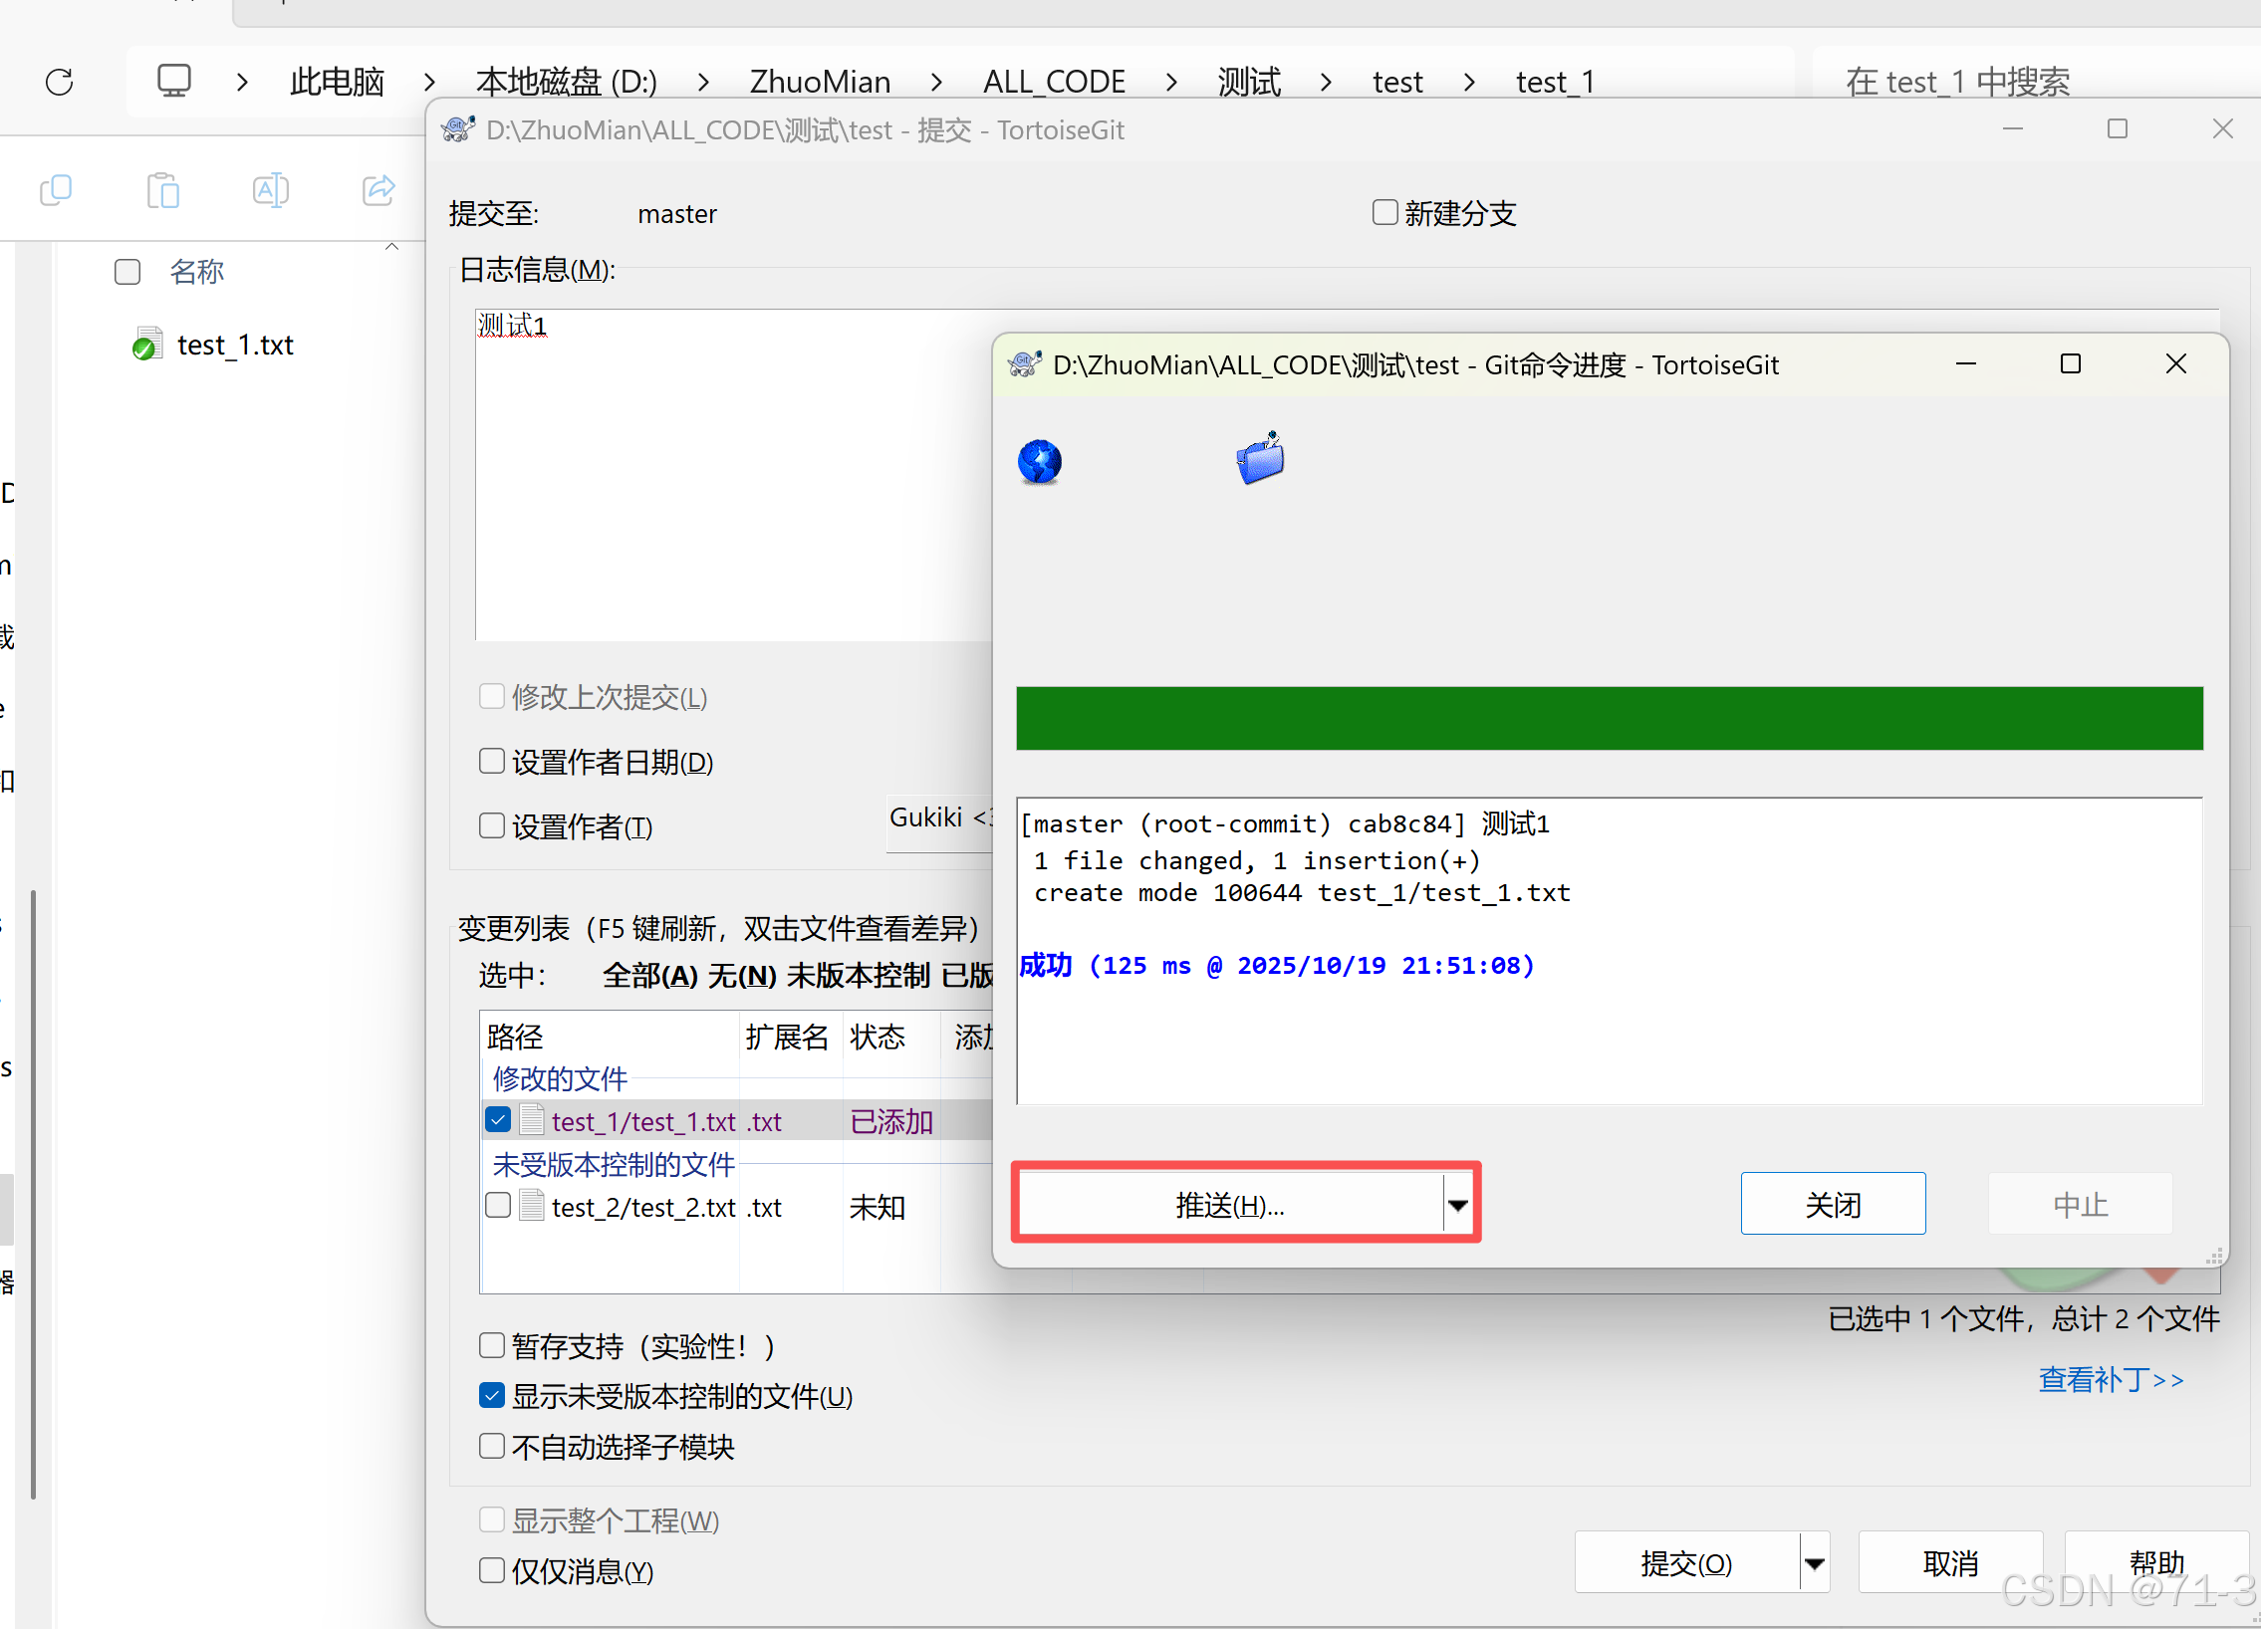Click the 关闭 button in progress dialog

[x=1833, y=1205]
